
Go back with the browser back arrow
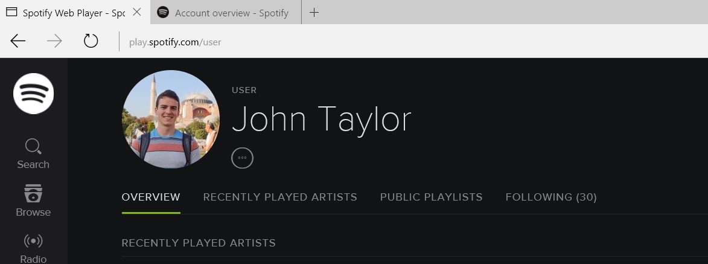coord(18,42)
